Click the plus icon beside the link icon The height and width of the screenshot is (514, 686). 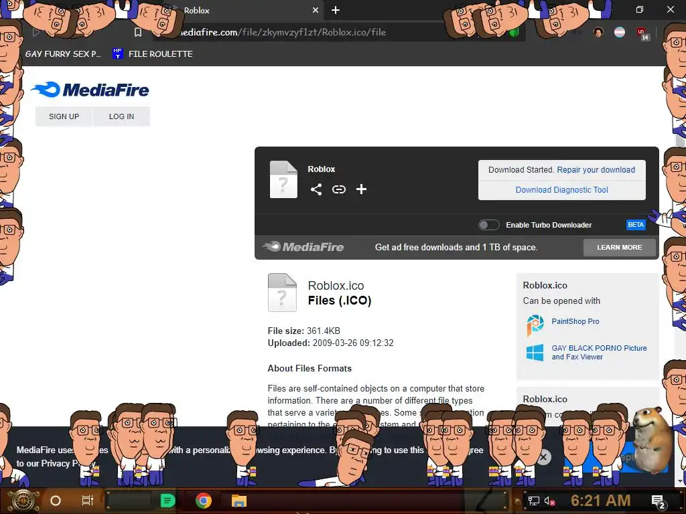point(361,189)
